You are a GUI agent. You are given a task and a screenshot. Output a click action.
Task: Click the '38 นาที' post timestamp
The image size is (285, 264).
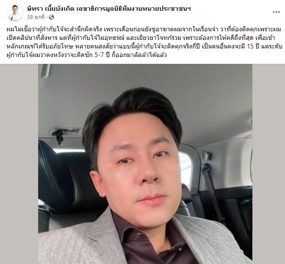pyautogui.click(x=36, y=17)
